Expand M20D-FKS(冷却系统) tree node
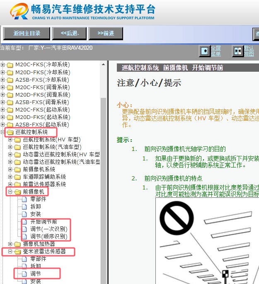The width and height of the screenshot is (259, 284). pyautogui.click(x=2, y=72)
